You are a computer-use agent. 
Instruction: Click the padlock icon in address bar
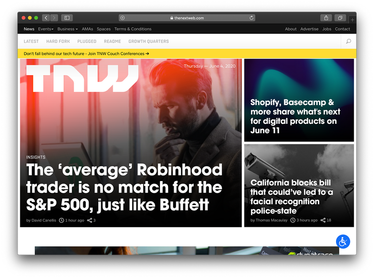(x=172, y=18)
